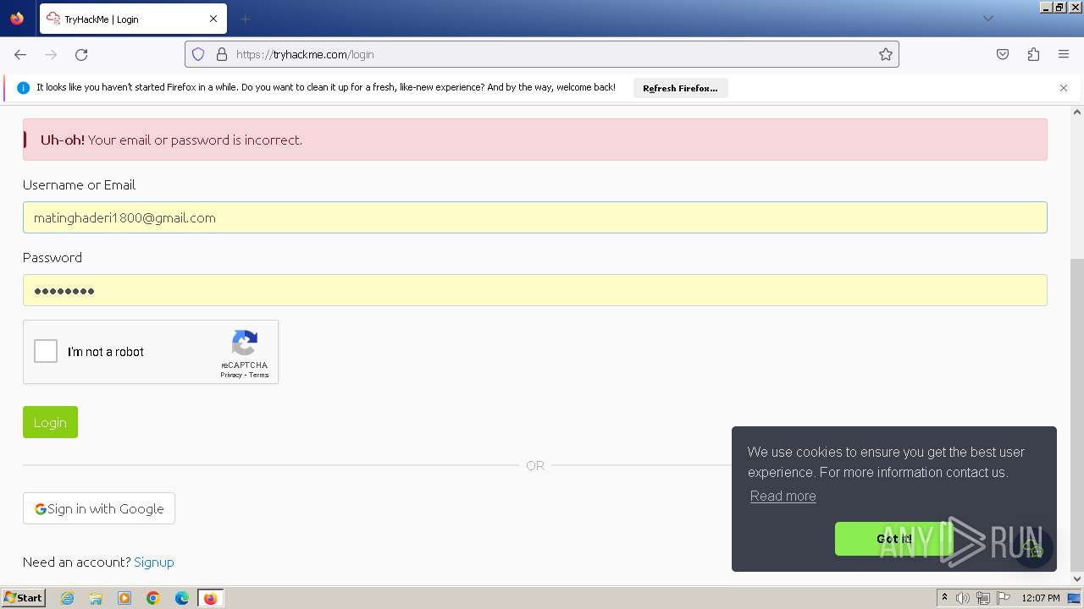The height and width of the screenshot is (609, 1084).
Task: Open the Signup link
Action: click(154, 562)
